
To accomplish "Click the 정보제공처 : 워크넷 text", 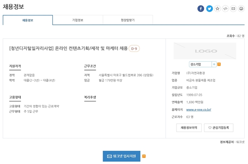I will (232, 142).
